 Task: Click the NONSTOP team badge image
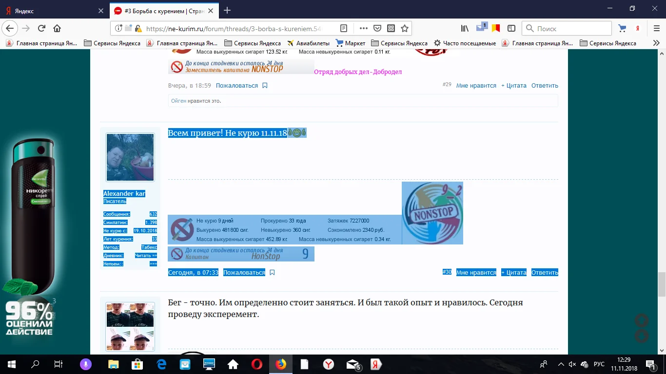(432, 213)
